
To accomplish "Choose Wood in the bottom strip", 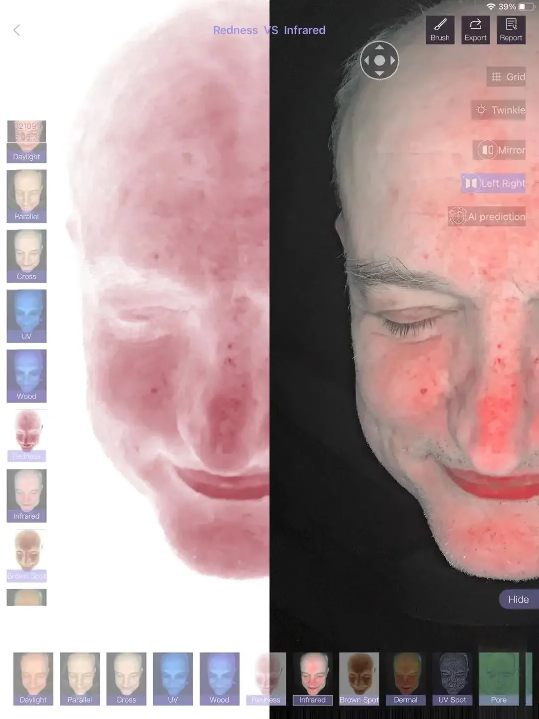I will pyautogui.click(x=220, y=679).
